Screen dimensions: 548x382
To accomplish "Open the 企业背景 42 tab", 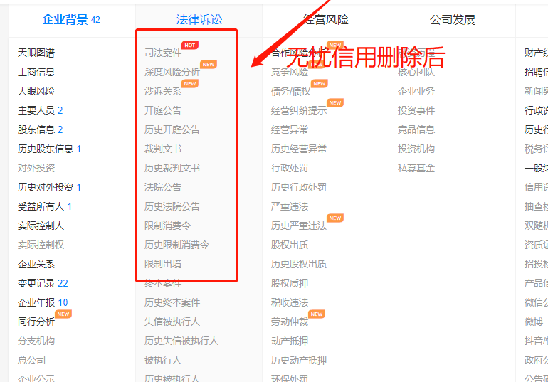I will pos(71,19).
